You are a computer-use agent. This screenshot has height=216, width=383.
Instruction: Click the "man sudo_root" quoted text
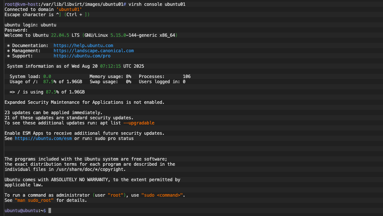[34, 201]
